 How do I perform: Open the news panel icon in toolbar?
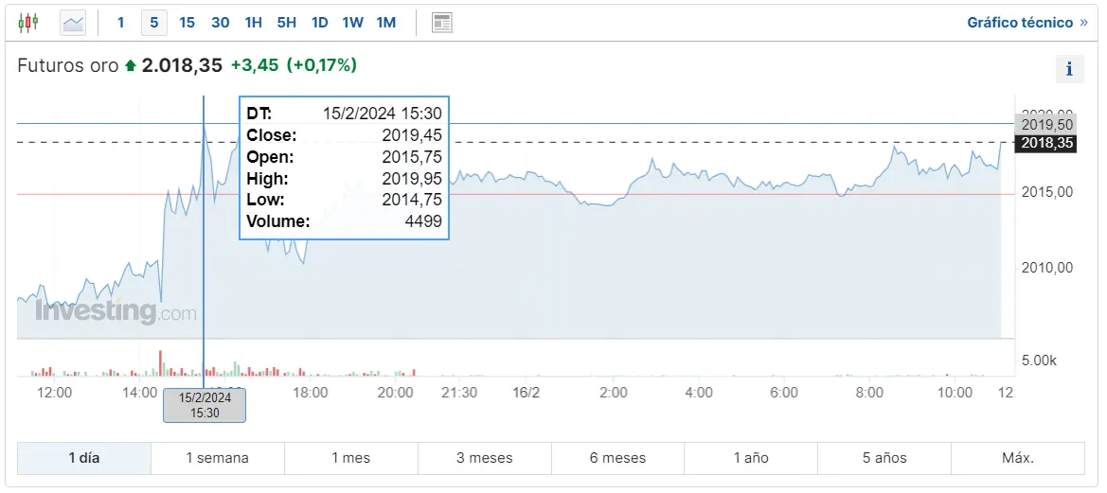[x=441, y=22]
